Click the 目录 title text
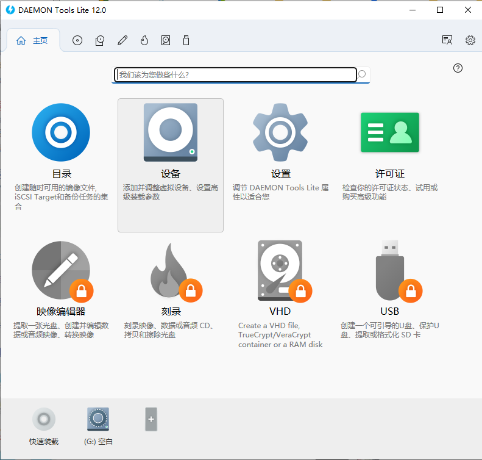The height and width of the screenshot is (460, 482). (62, 174)
